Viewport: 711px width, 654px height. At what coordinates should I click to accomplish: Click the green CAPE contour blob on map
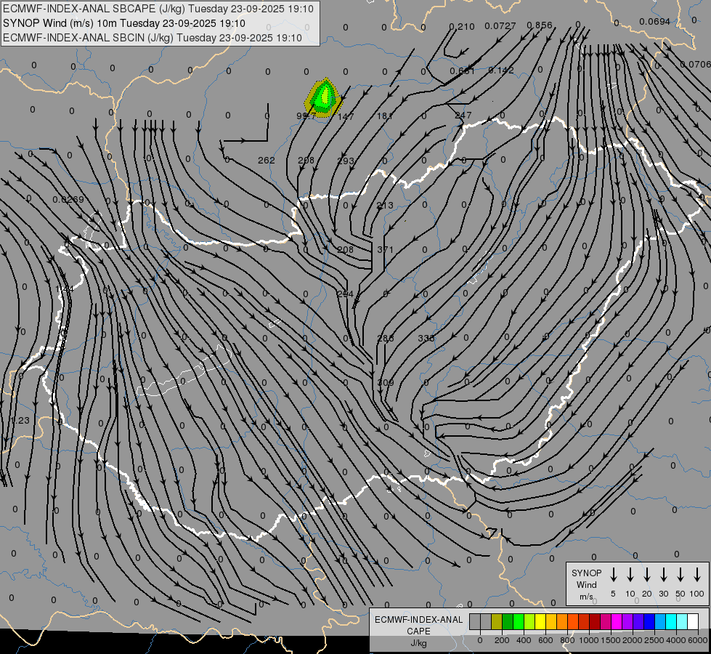point(323,98)
